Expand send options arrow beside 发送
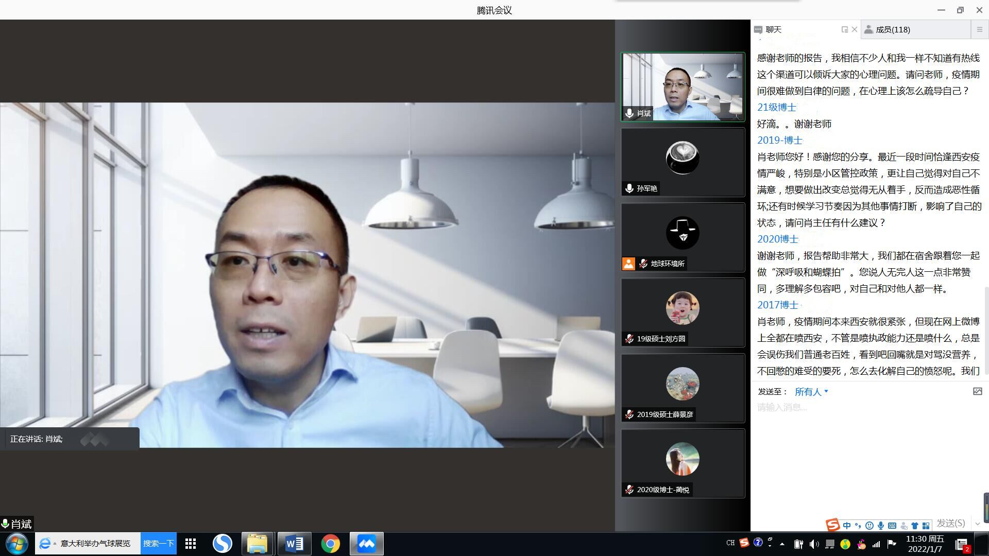The width and height of the screenshot is (989, 556). coord(978,524)
